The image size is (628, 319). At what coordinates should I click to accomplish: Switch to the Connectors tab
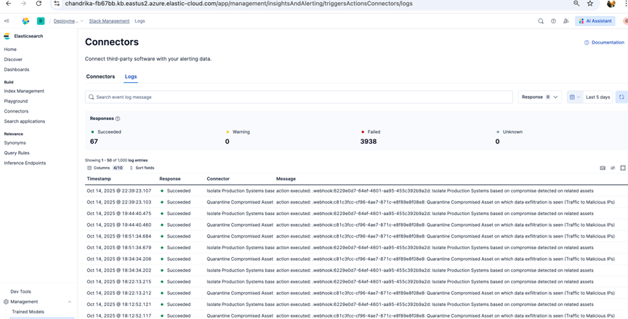(100, 76)
